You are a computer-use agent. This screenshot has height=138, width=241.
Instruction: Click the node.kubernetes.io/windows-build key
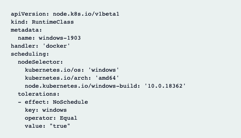(81, 86)
